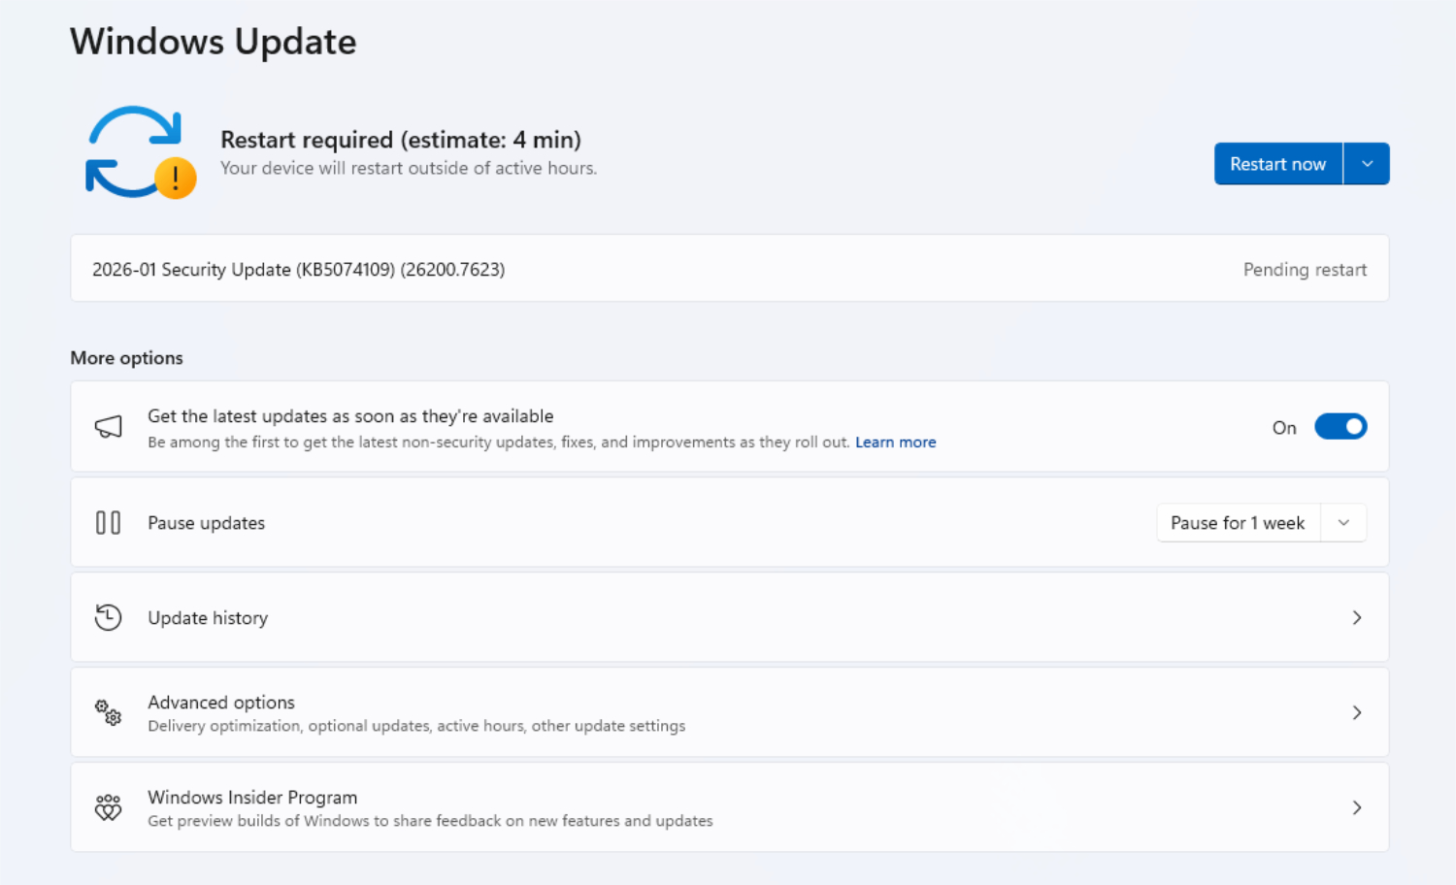The height and width of the screenshot is (885, 1456).
Task: Turn off get latest updates toggle
Action: (1340, 427)
